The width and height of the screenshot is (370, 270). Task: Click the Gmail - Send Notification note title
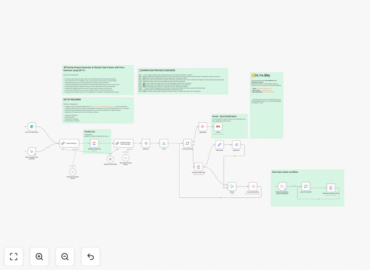[x=225, y=117]
